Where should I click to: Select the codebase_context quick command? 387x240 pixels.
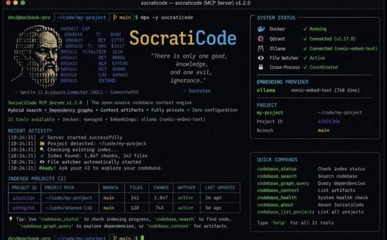click(278, 190)
